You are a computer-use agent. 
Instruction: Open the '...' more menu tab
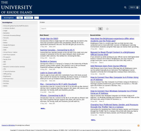pos(36,18)
